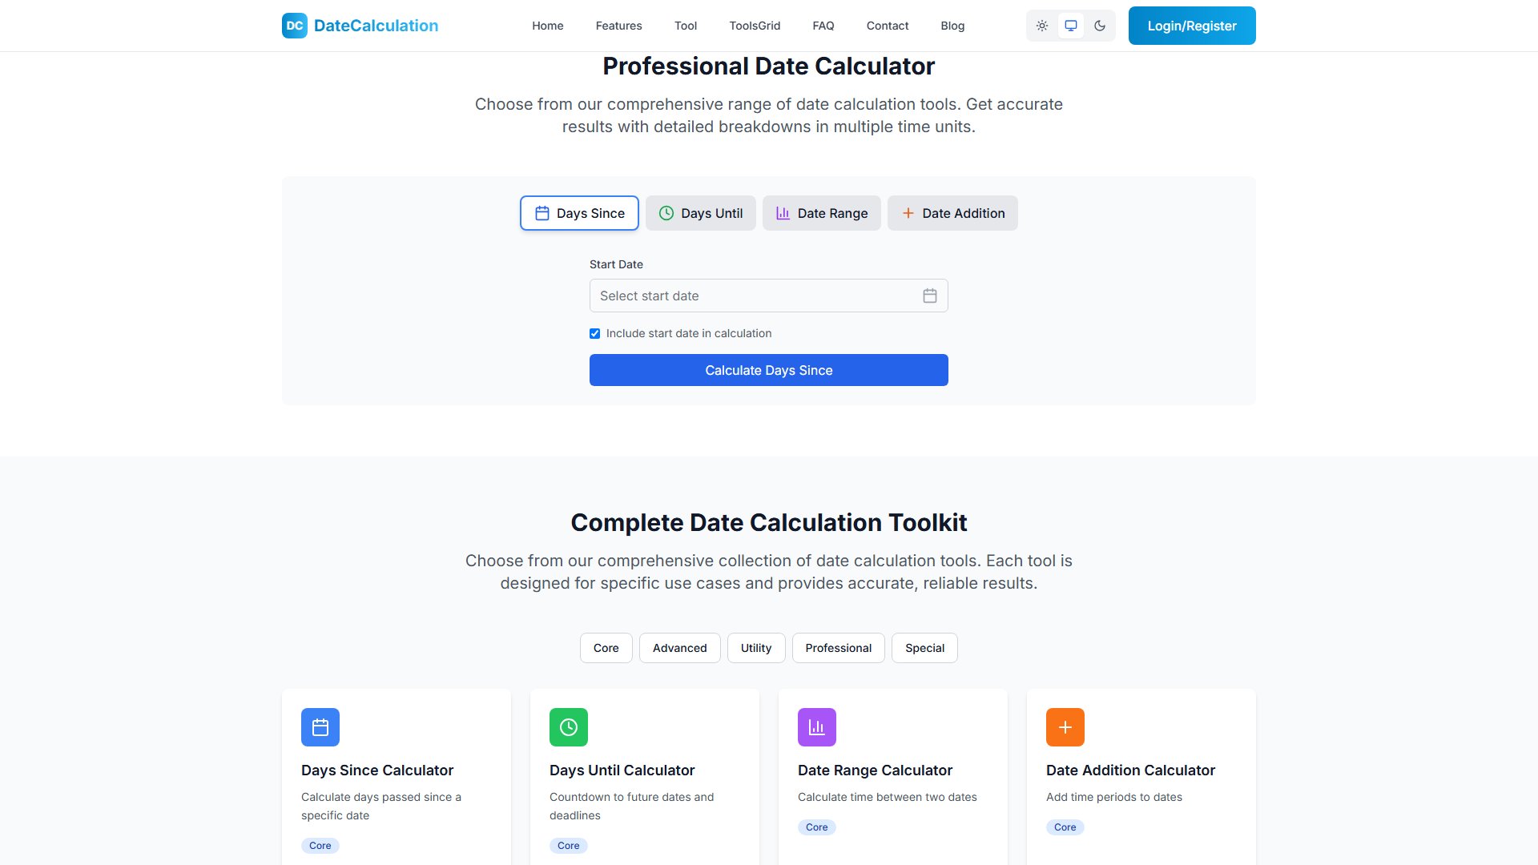
Task: Click the blue Days Since Calculator card icon
Action: 320,727
